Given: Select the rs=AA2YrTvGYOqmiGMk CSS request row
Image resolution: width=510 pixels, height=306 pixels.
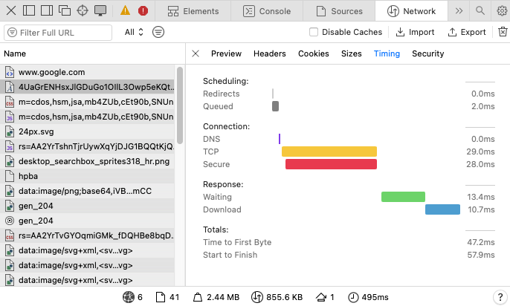Looking at the screenshot, I should [87, 235].
